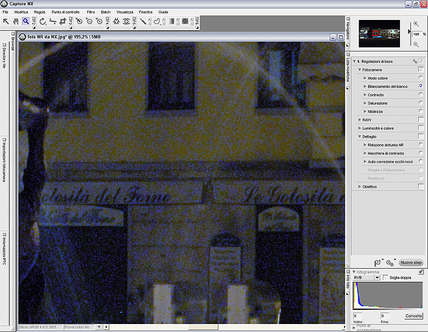
Task: Select the Crop tool
Action: point(63,21)
